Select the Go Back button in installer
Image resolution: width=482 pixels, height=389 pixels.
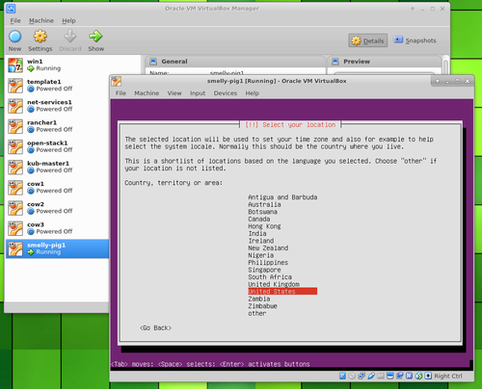pyautogui.click(x=155, y=327)
